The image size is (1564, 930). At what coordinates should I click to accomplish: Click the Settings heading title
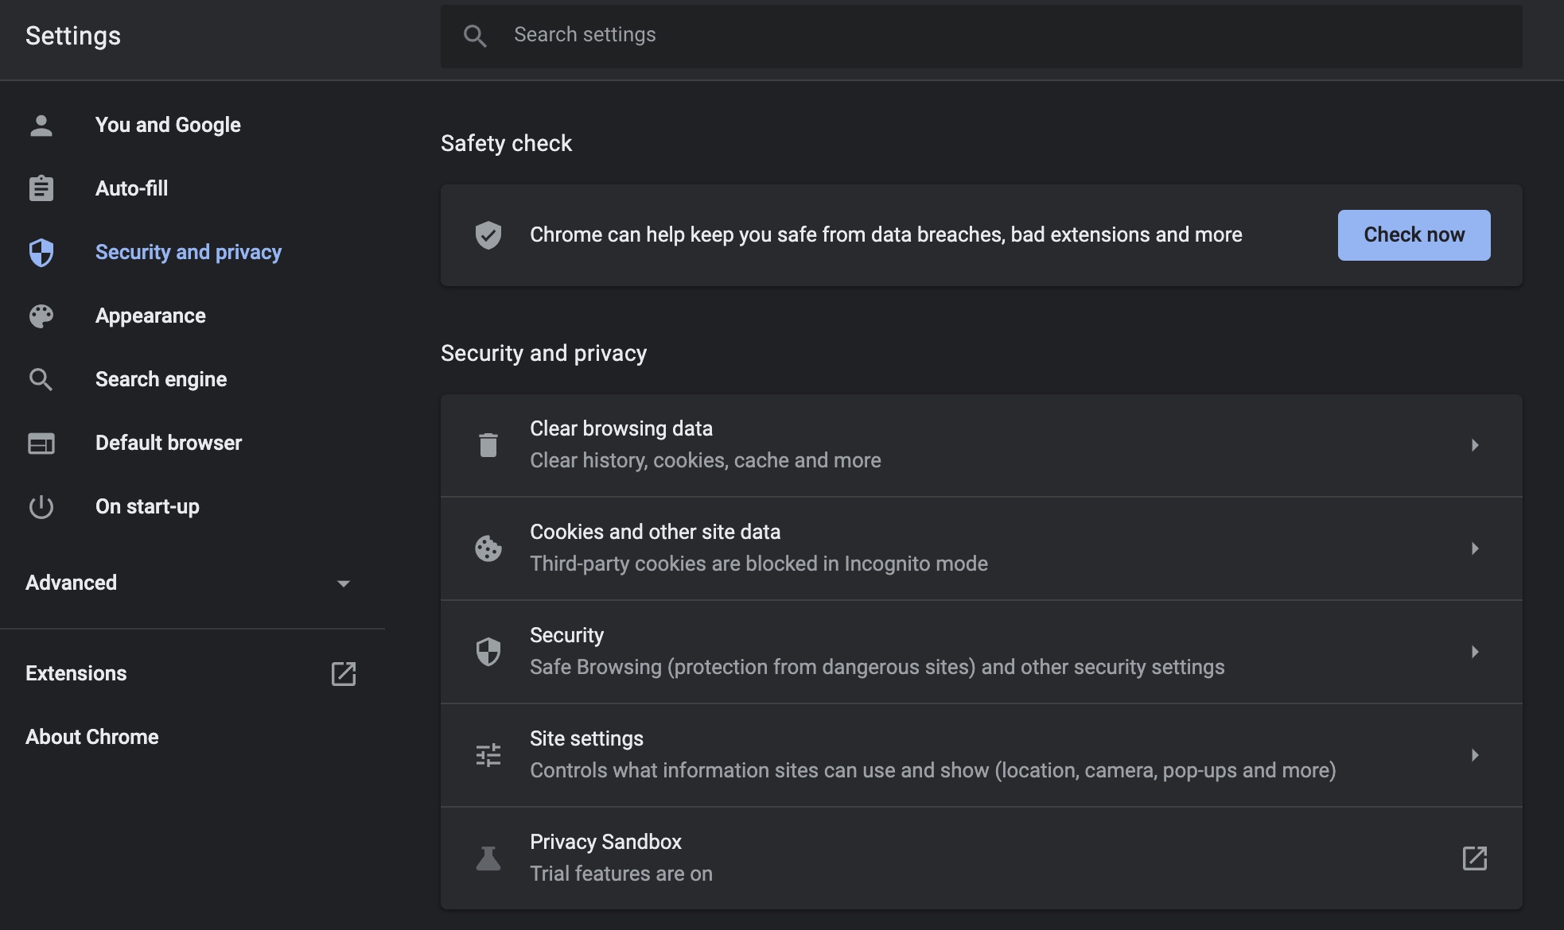point(73,36)
